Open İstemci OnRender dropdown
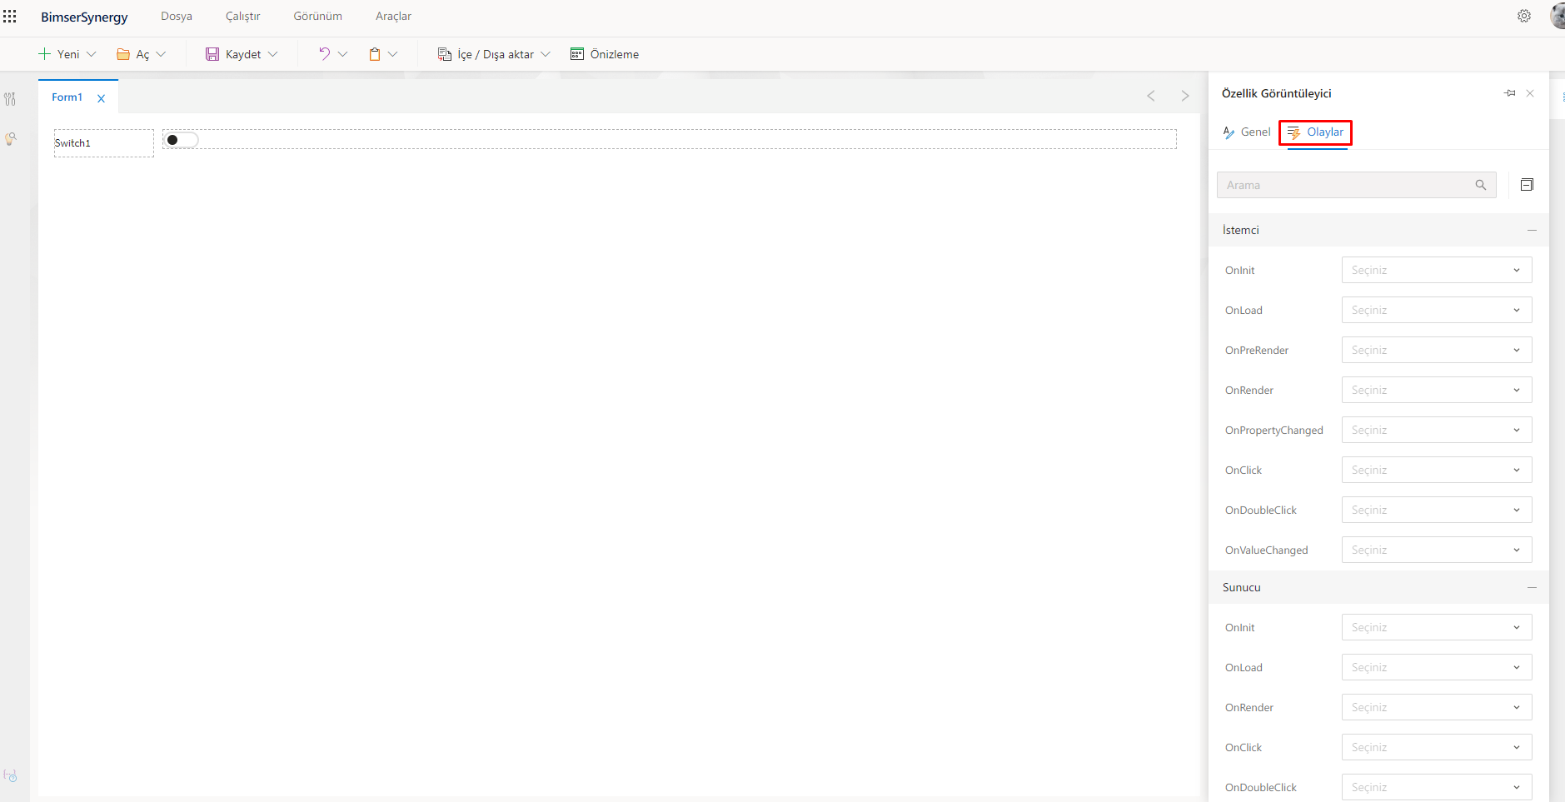Viewport: 1565px width, 802px height. tap(1437, 390)
